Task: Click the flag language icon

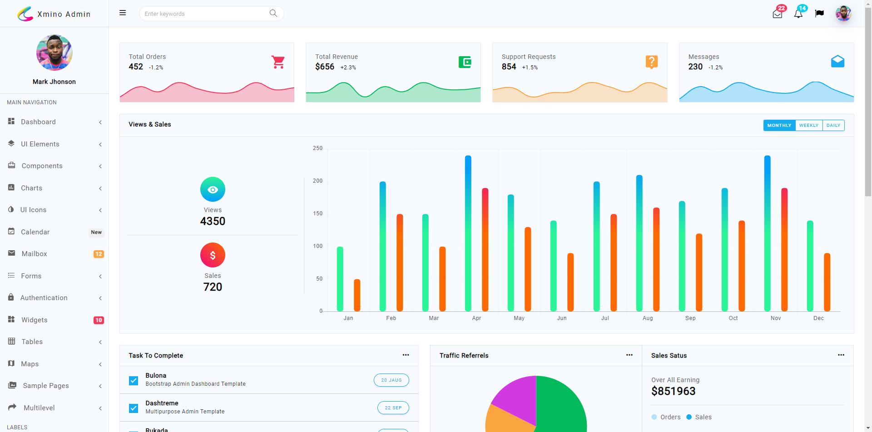Action: 819,13
